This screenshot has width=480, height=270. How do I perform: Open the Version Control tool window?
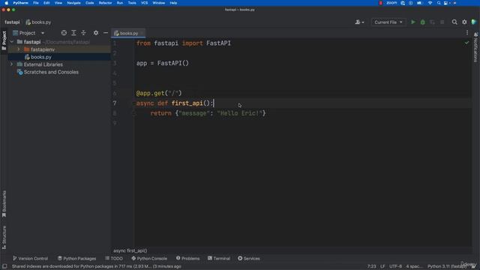pyautogui.click(x=30, y=258)
